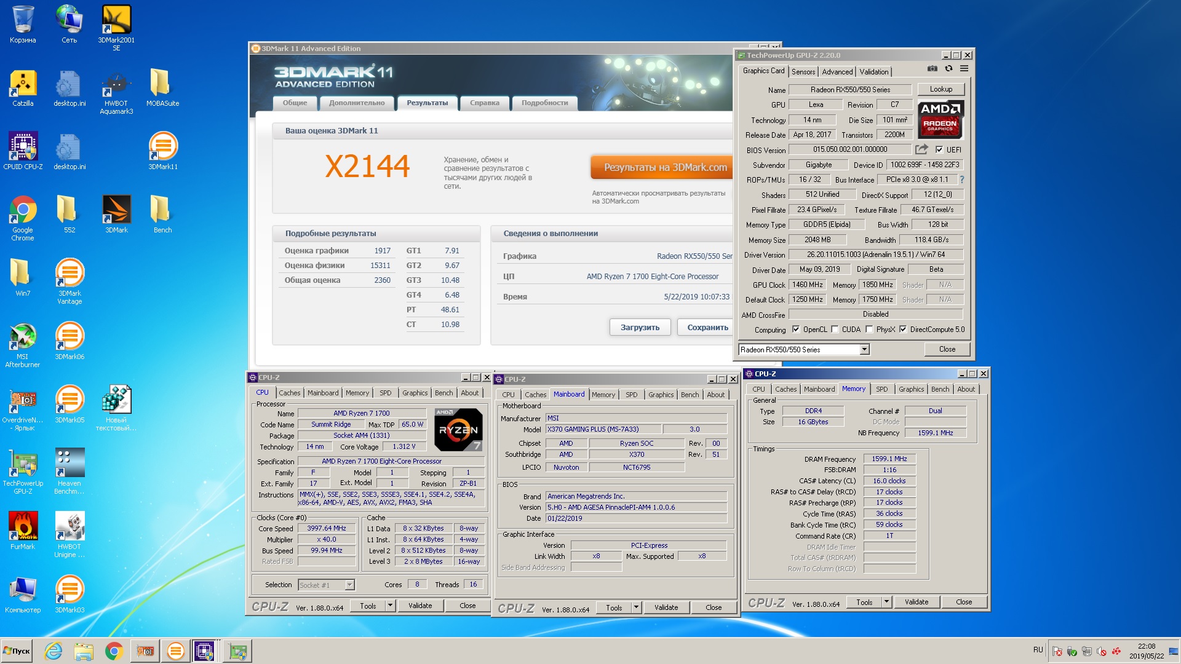This screenshot has height=664, width=1181.
Task: Click the Action Center flag tray icon
Action: click(1057, 651)
